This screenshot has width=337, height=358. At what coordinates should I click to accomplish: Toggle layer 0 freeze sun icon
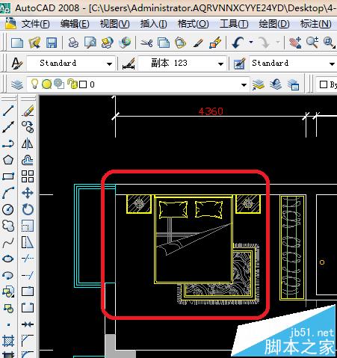coord(46,84)
